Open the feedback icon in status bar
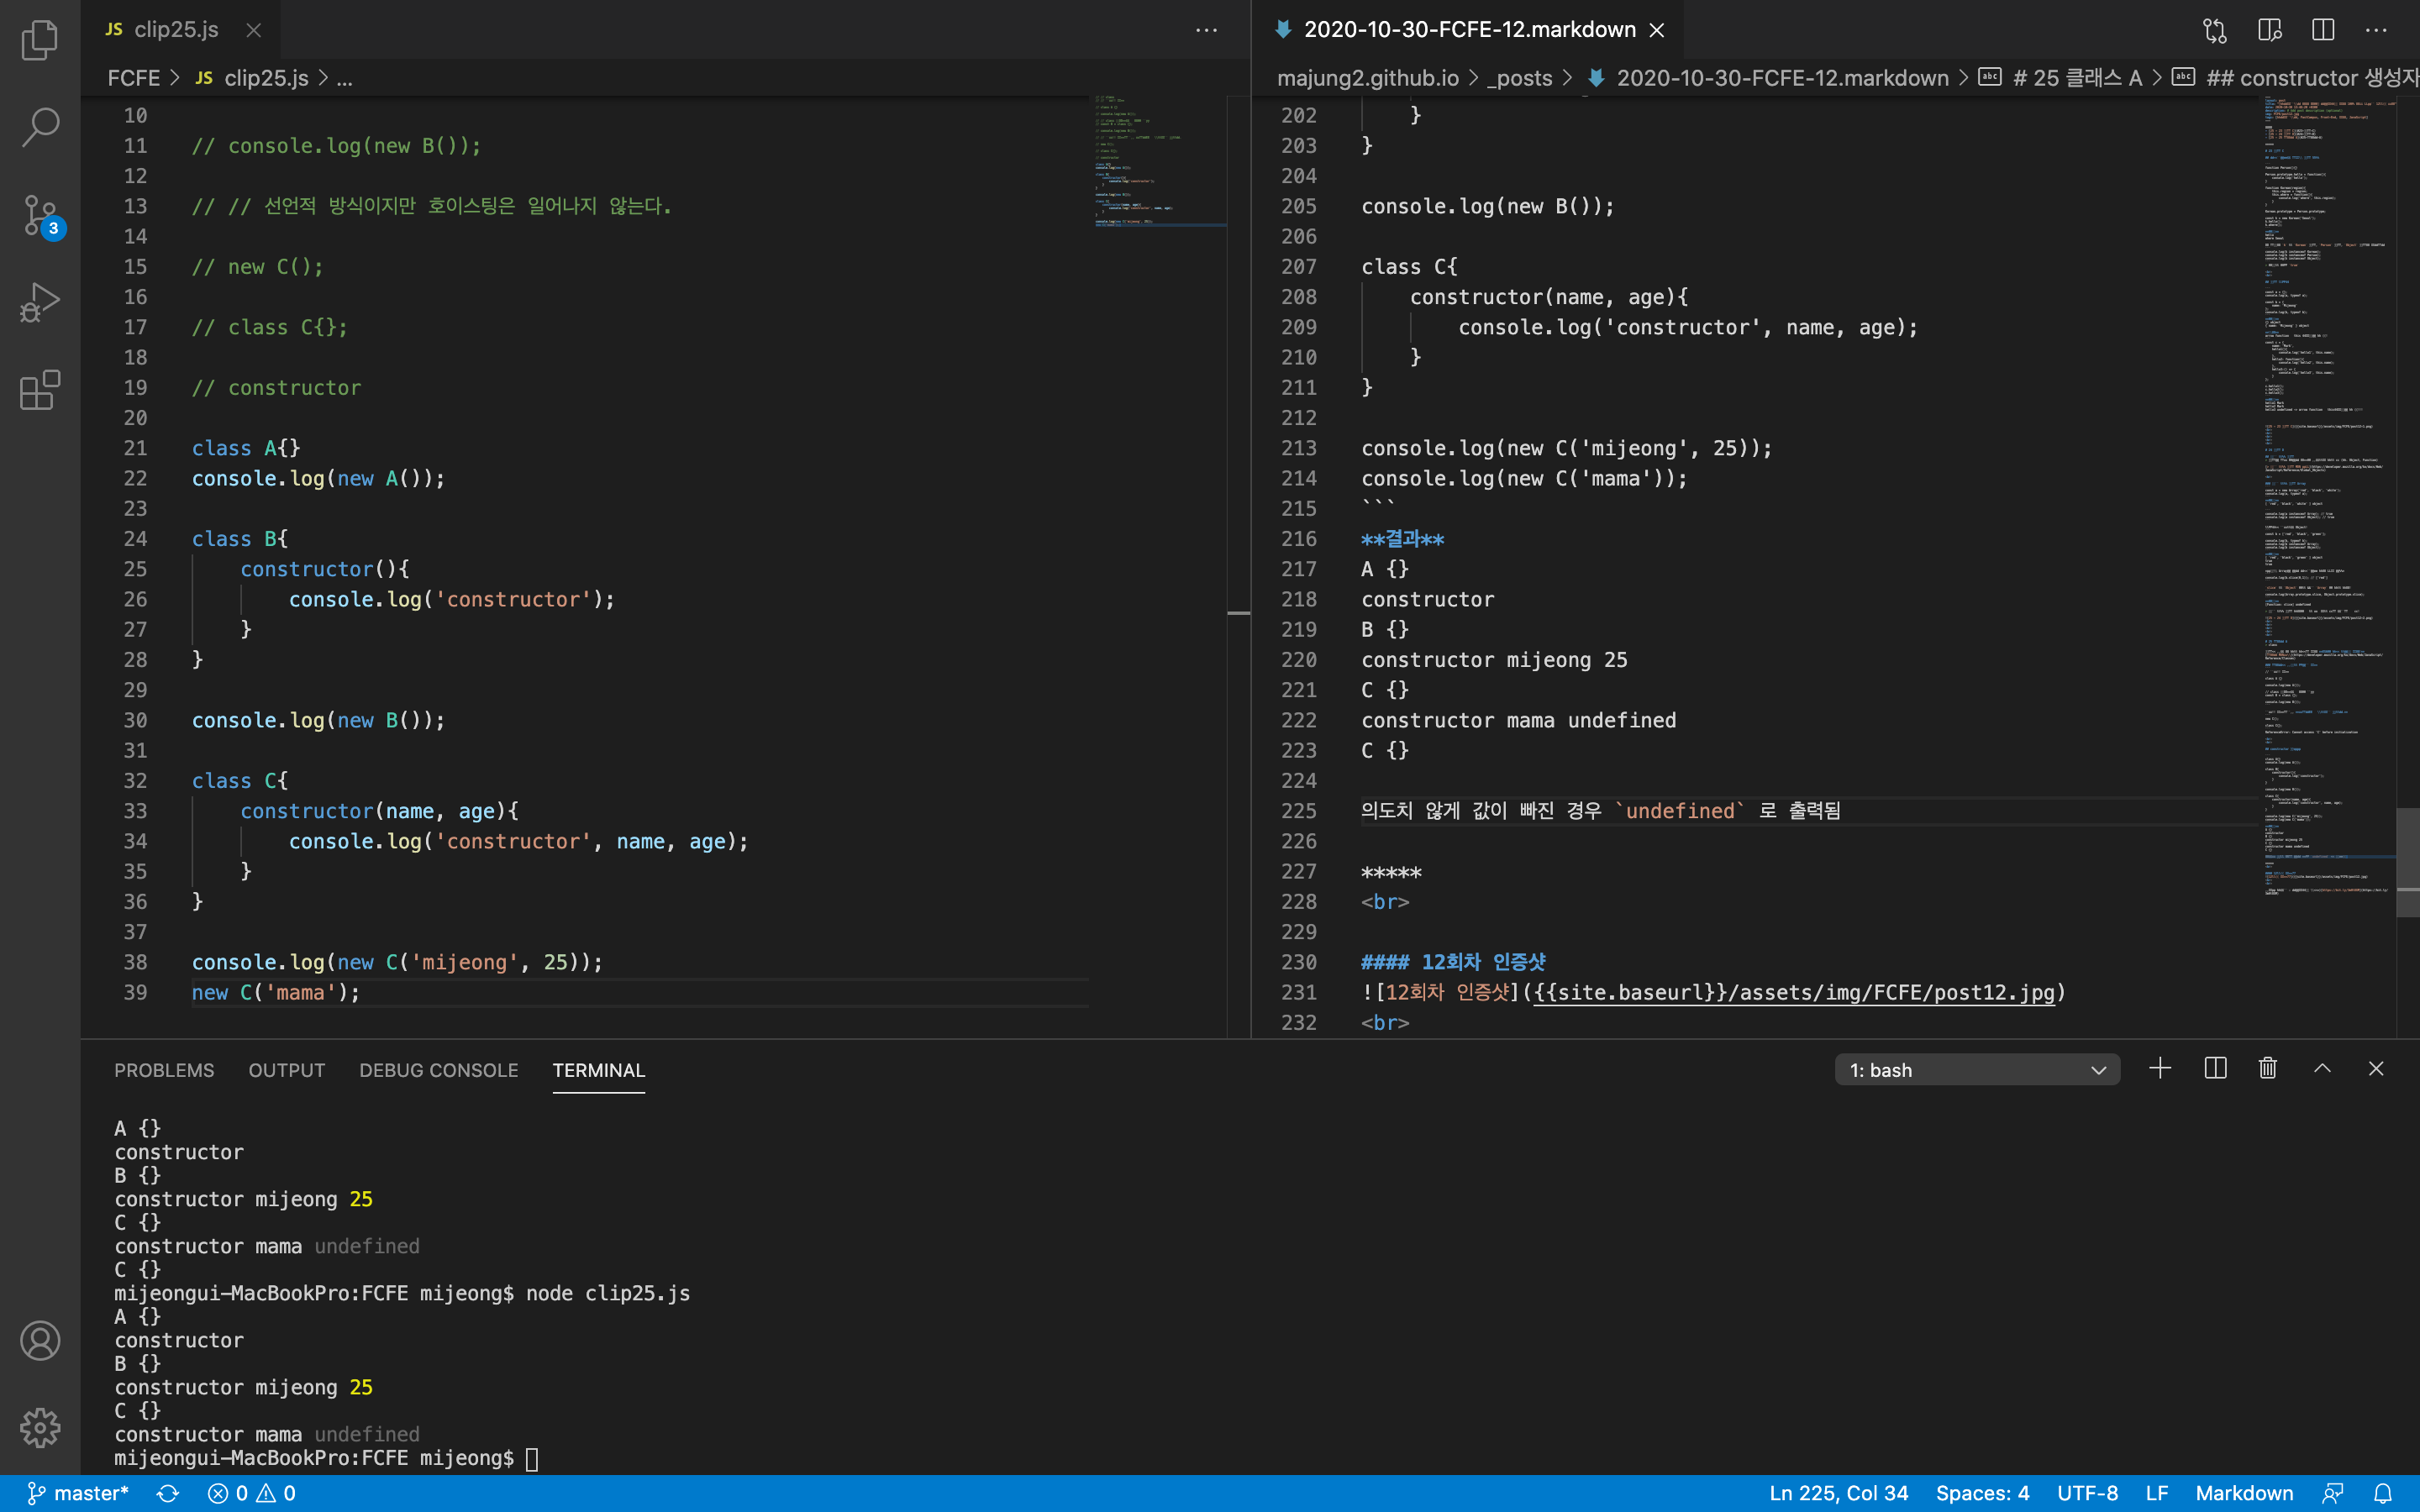The image size is (2420, 1512). click(2333, 1493)
